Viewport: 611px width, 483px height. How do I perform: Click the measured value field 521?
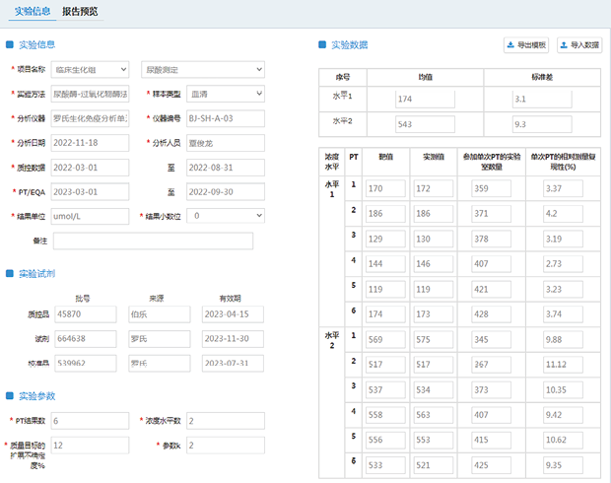[x=434, y=465]
